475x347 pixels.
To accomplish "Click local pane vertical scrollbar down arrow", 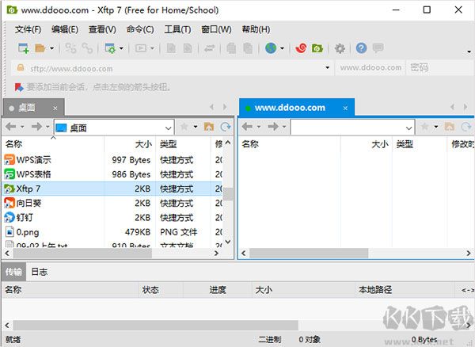I will pyautogui.click(x=228, y=242).
